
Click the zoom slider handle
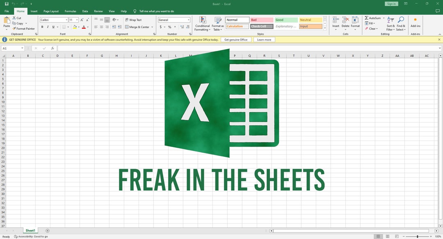coord(417,237)
